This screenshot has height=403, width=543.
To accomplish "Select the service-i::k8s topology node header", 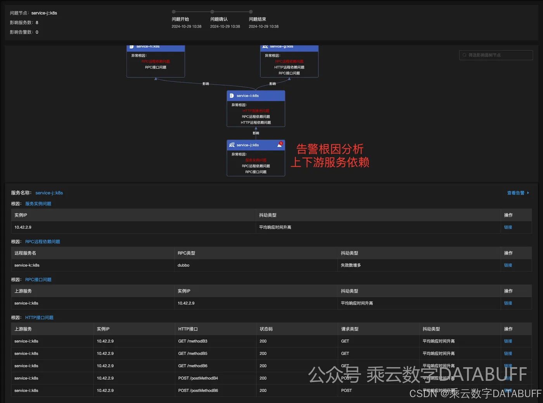I will pyautogui.click(x=256, y=96).
